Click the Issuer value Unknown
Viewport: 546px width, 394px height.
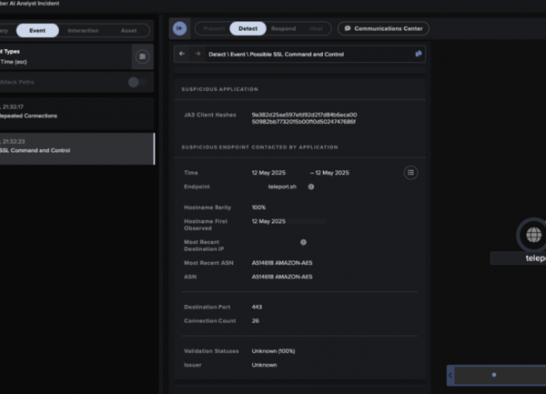(264, 365)
